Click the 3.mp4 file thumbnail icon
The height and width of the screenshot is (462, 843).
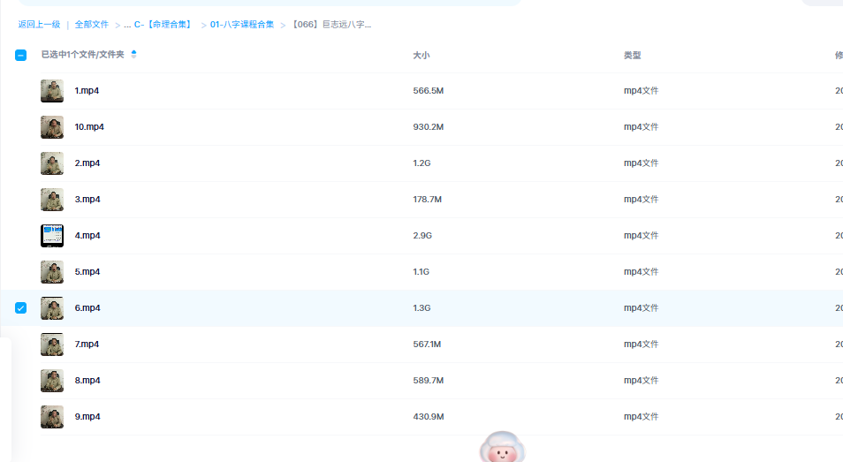coord(52,200)
